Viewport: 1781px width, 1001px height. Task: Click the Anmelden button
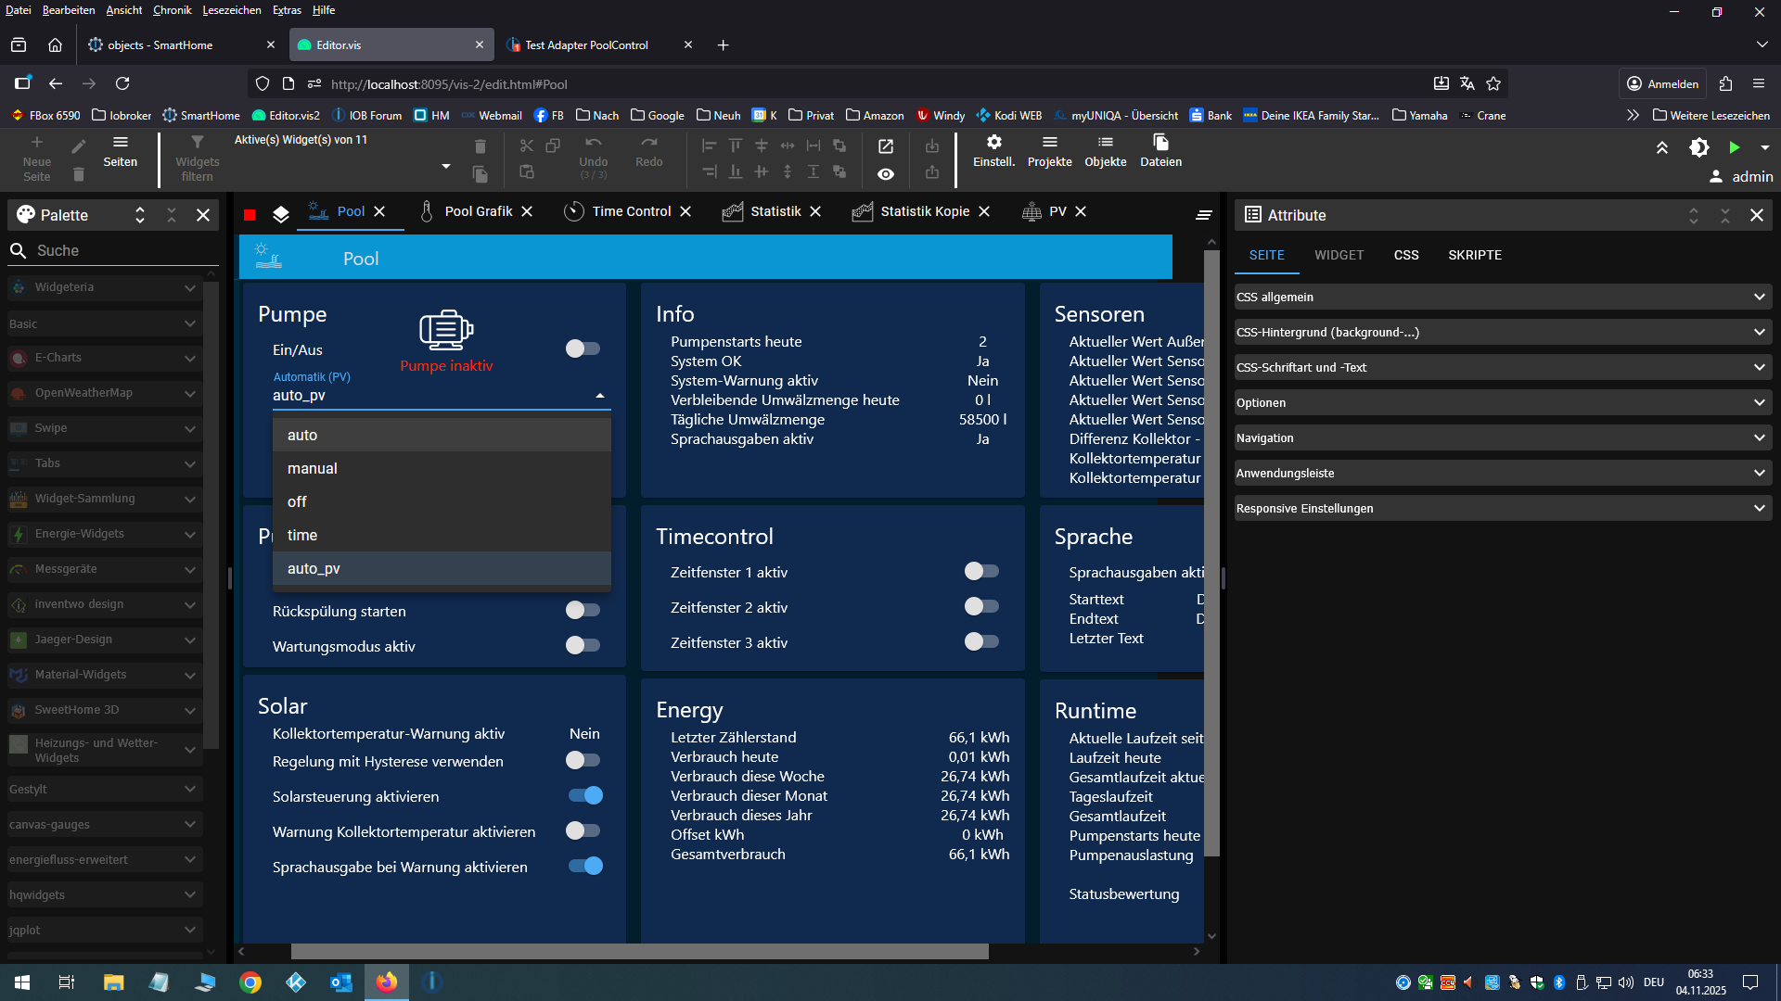[x=1662, y=83]
